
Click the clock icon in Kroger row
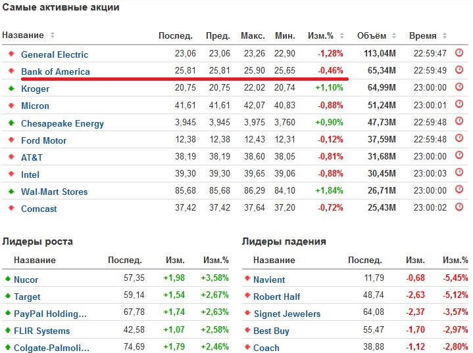pyautogui.click(x=459, y=88)
